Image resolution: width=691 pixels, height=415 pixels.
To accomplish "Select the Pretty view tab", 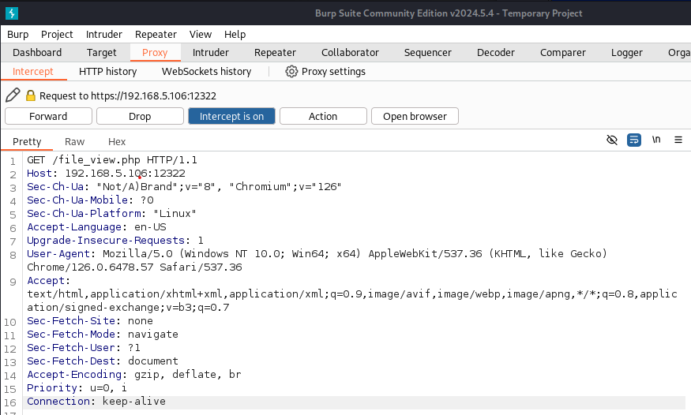I will [27, 141].
